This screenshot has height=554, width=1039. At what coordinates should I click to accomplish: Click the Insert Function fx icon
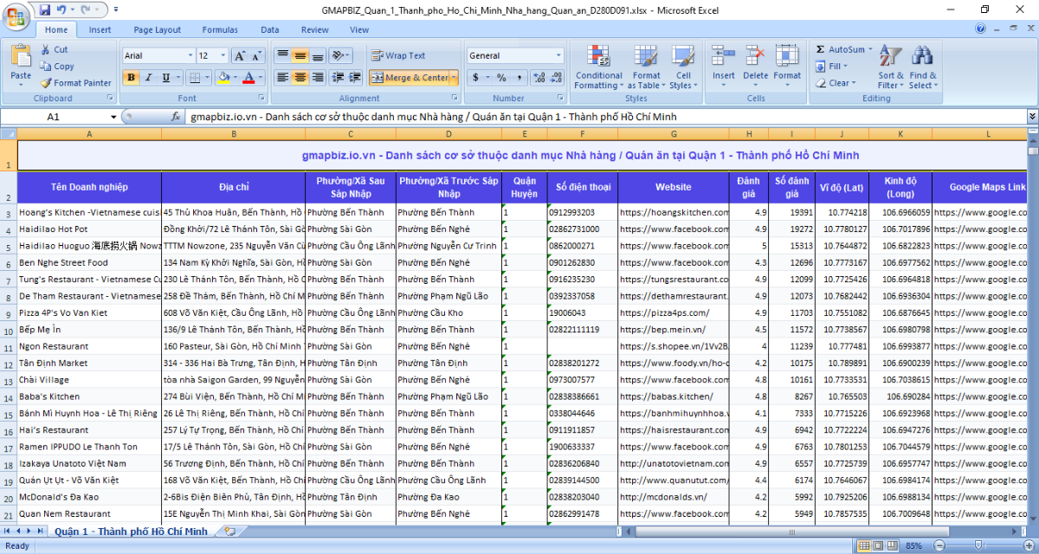click(176, 117)
